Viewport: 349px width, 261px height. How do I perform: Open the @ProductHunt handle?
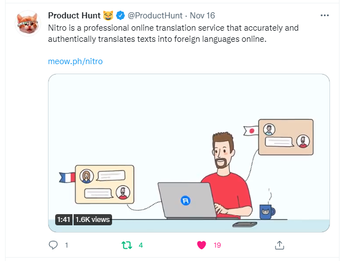pyautogui.click(x=155, y=16)
